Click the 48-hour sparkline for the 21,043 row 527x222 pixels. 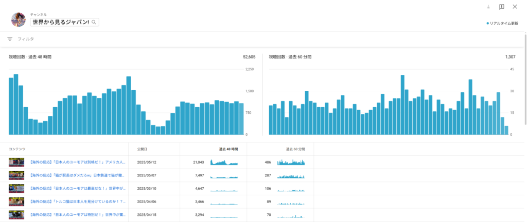coord(224,163)
